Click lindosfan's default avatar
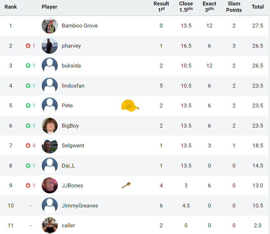The height and width of the screenshot is (234, 270). pyautogui.click(x=50, y=85)
